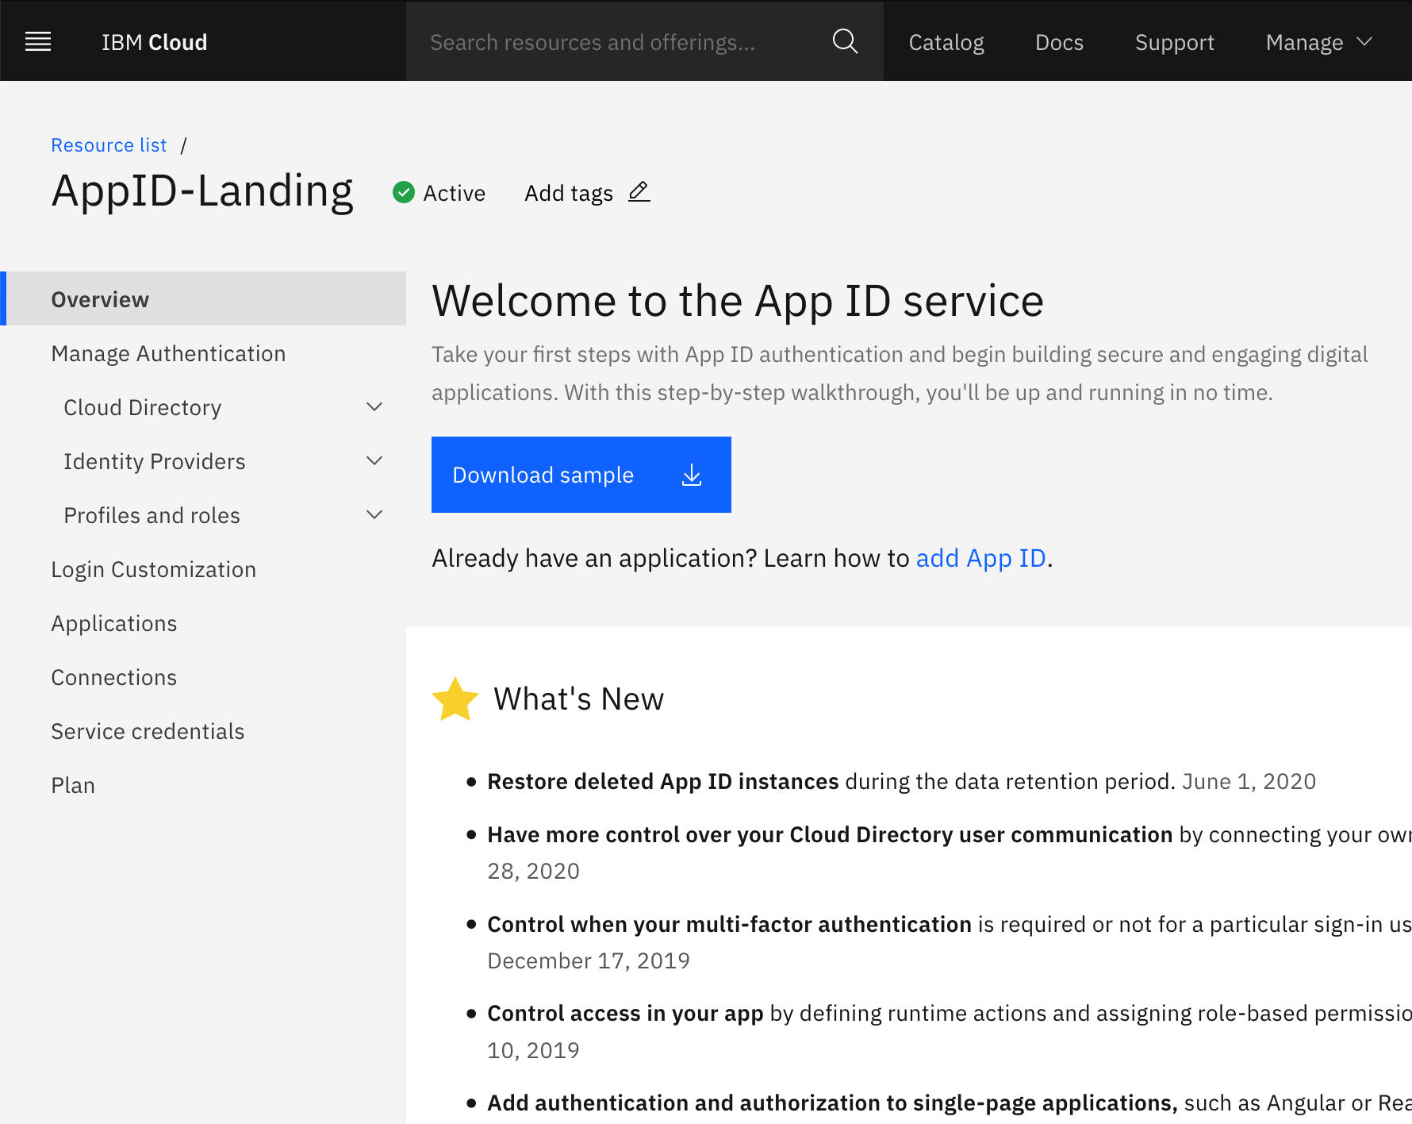Click 'Restore deleted App ID instances' text
The width and height of the screenshot is (1412, 1124).
pyautogui.click(x=663, y=781)
